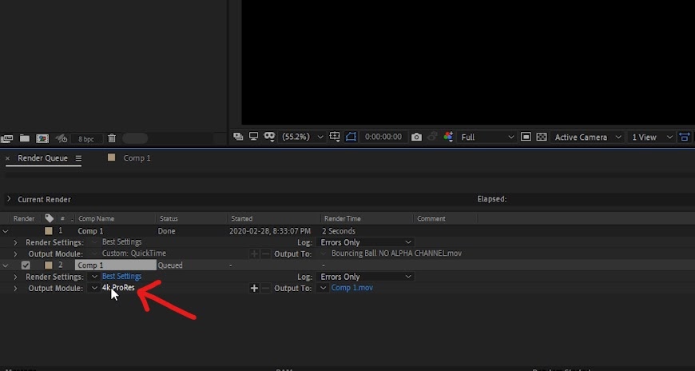The image size is (695, 371).
Task: Toggle 3D glasses draft preview icon
Action: pos(269,136)
